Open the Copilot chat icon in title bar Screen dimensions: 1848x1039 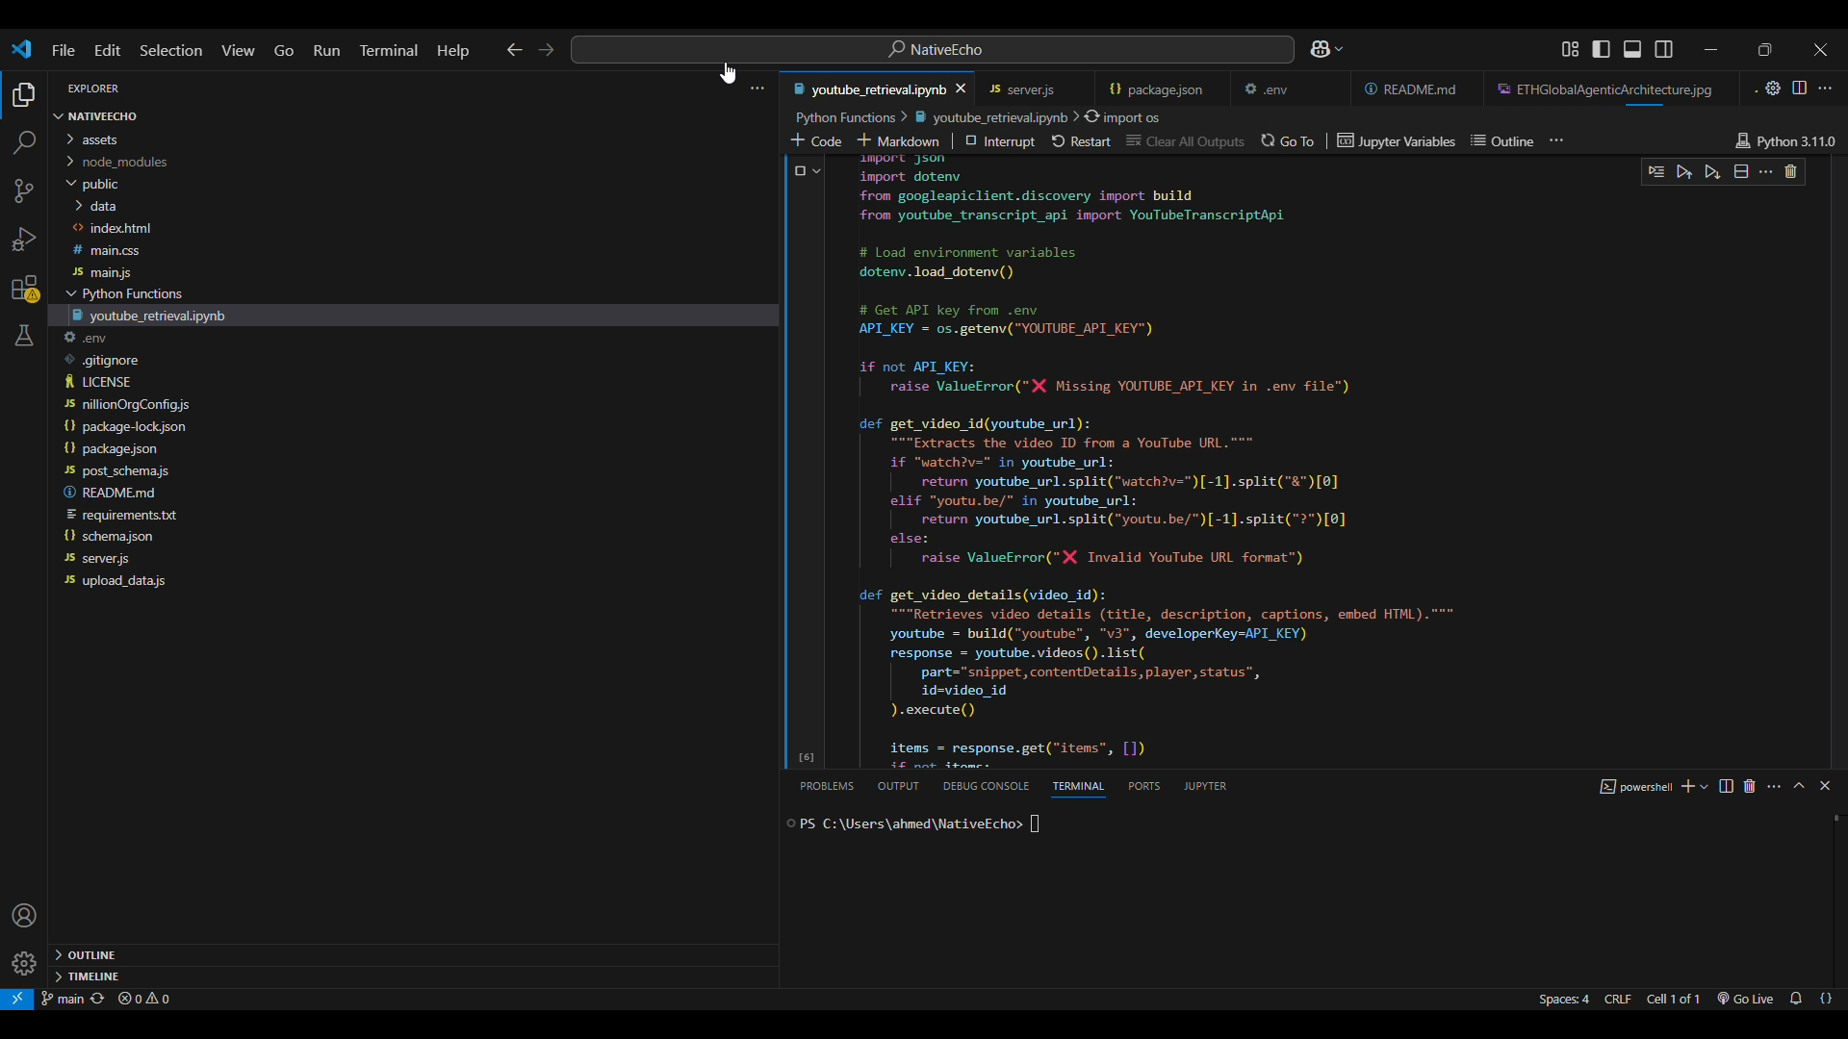[x=1320, y=50]
